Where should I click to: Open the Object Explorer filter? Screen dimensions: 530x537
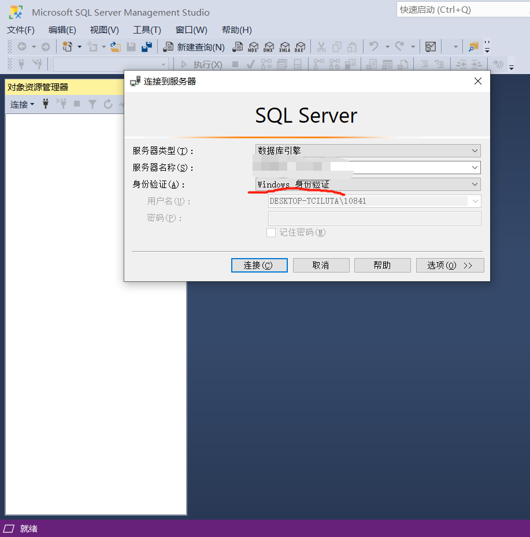point(92,104)
